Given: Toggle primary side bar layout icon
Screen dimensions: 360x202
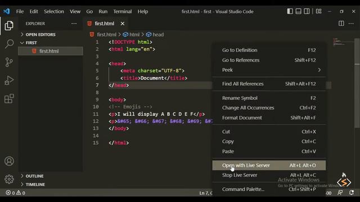Looking at the screenshot, I should [x=290, y=11].
